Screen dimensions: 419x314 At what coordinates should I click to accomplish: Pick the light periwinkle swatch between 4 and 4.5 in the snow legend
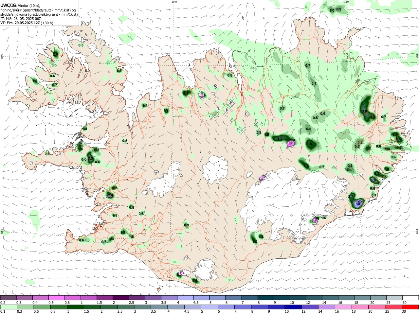coord(185,298)
